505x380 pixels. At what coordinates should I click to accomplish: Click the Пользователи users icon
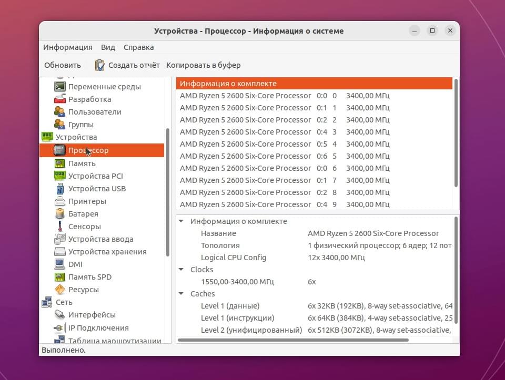point(60,111)
